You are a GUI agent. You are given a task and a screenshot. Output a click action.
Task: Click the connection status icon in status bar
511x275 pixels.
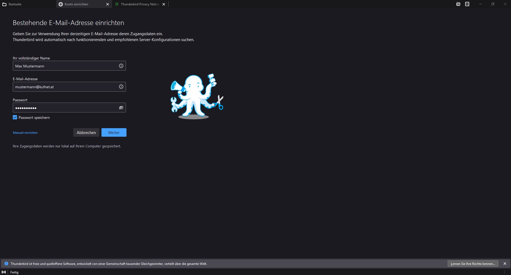[x=4, y=272]
